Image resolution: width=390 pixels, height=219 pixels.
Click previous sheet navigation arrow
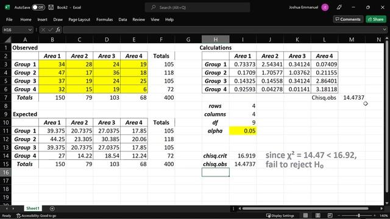7,209
